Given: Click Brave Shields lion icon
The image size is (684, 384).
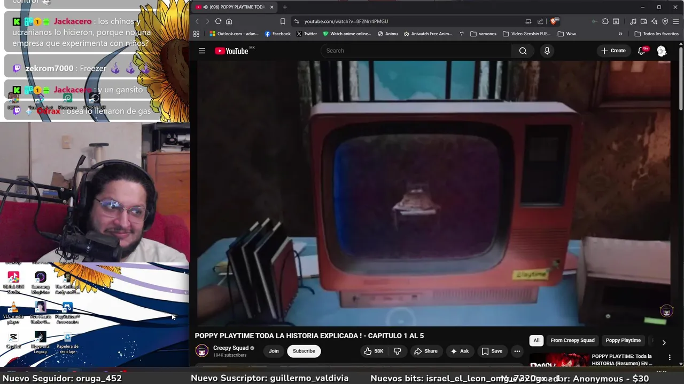Looking at the screenshot, I should pos(554,21).
